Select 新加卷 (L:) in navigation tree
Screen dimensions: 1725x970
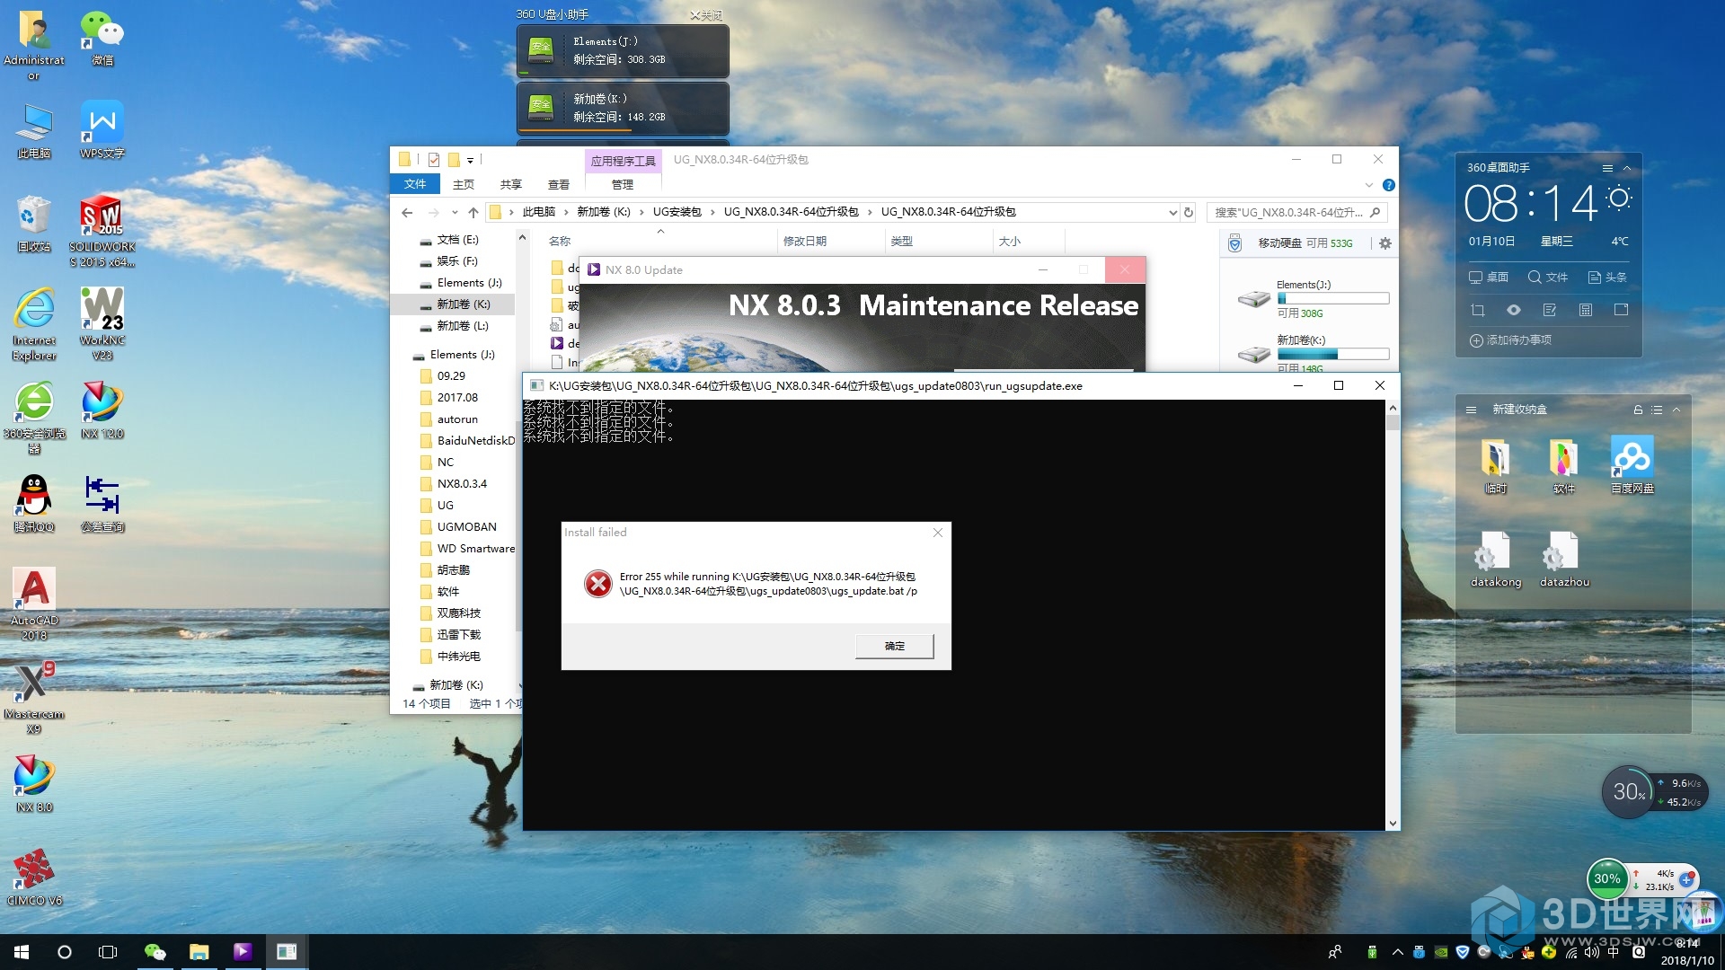click(463, 326)
